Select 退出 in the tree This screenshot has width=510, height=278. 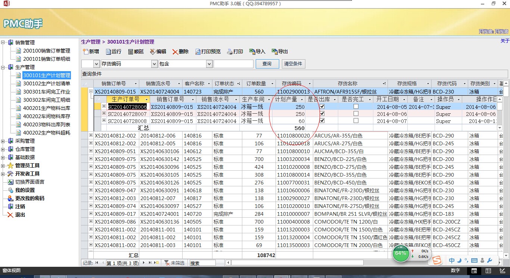(20, 215)
